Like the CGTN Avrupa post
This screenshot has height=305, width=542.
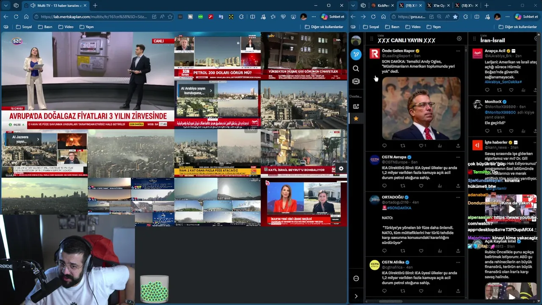click(x=421, y=186)
